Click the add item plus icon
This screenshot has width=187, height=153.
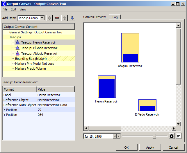(x=49, y=18)
